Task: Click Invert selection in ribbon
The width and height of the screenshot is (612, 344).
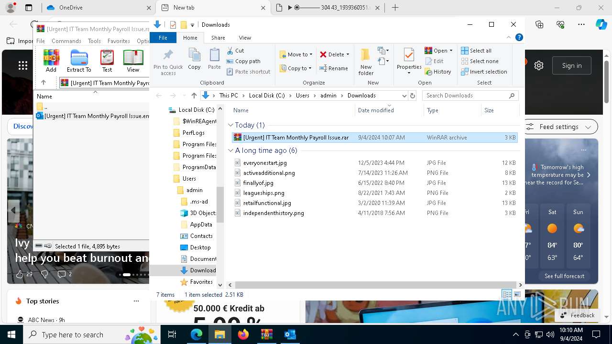Action: pyautogui.click(x=484, y=72)
